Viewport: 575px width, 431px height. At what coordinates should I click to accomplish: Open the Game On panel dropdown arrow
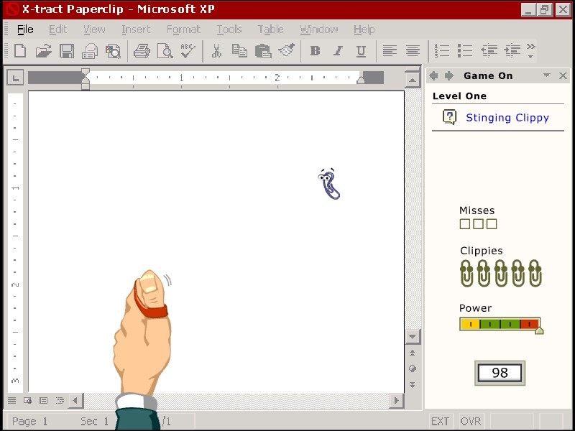(x=547, y=75)
